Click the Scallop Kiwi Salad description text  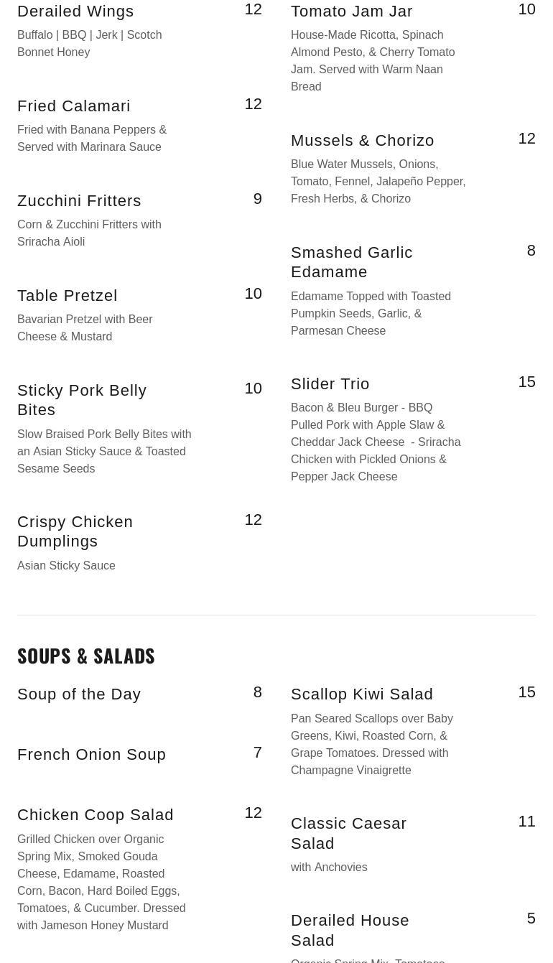371,744
